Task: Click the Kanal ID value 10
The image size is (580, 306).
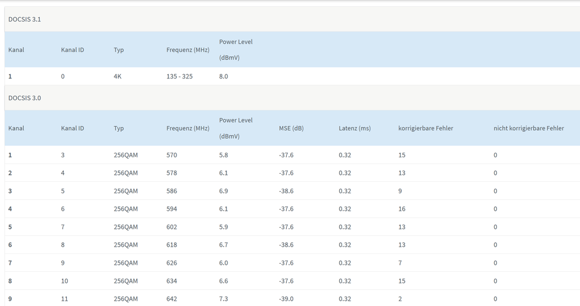Action: (64, 281)
